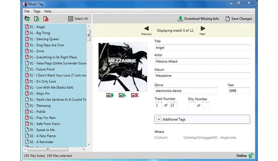Open the Tags menu
The width and height of the screenshot is (278, 161).
point(37,11)
